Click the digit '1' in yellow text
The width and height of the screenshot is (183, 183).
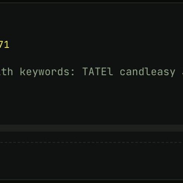tap(7, 45)
